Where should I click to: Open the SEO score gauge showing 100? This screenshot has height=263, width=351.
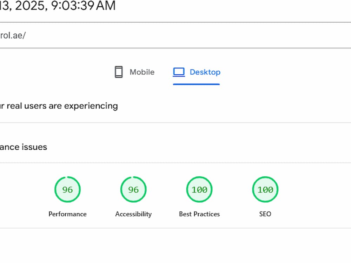coord(265,189)
